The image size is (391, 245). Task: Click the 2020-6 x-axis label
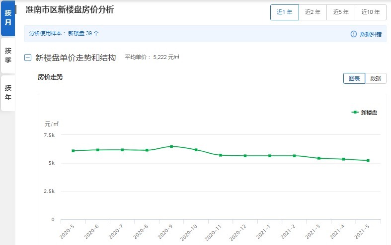pyautogui.click(x=91, y=232)
